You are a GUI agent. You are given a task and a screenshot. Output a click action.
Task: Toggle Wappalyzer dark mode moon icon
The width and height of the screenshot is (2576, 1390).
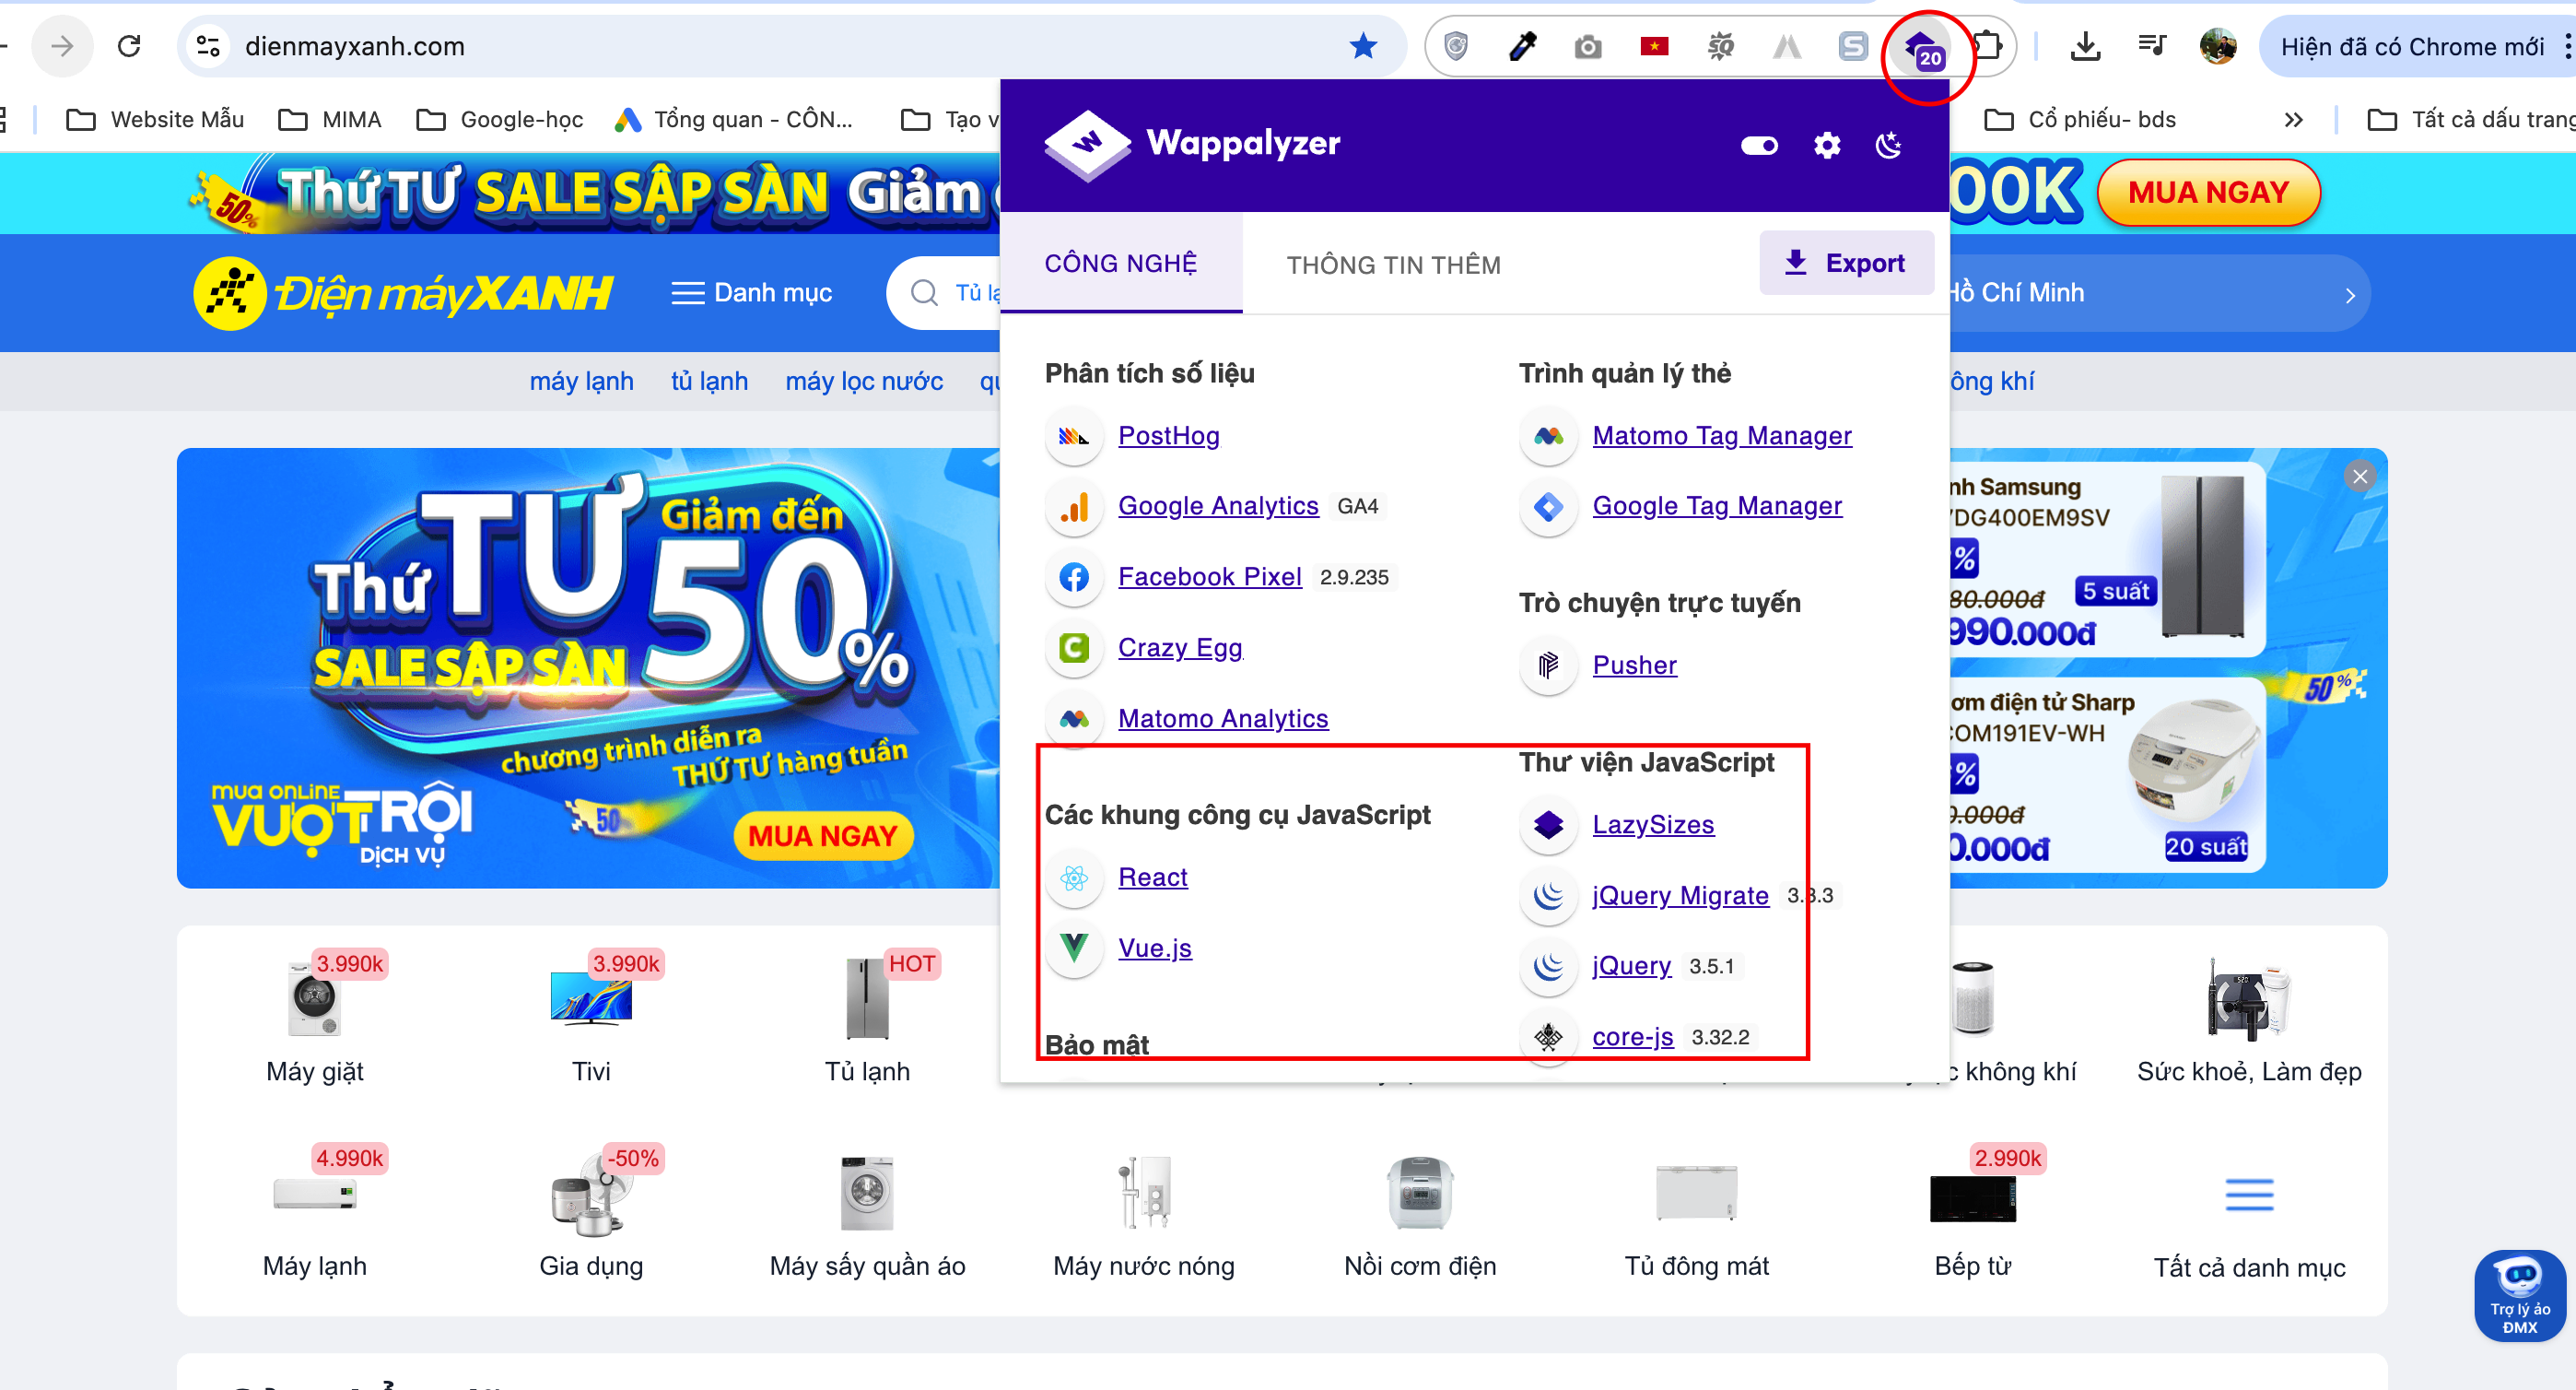pyautogui.click(x=1888, y=147)
